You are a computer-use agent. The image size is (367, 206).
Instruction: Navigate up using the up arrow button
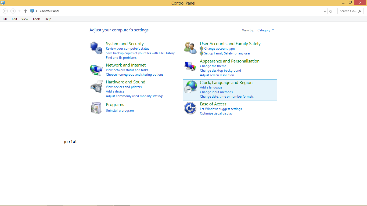coord(25,11)
